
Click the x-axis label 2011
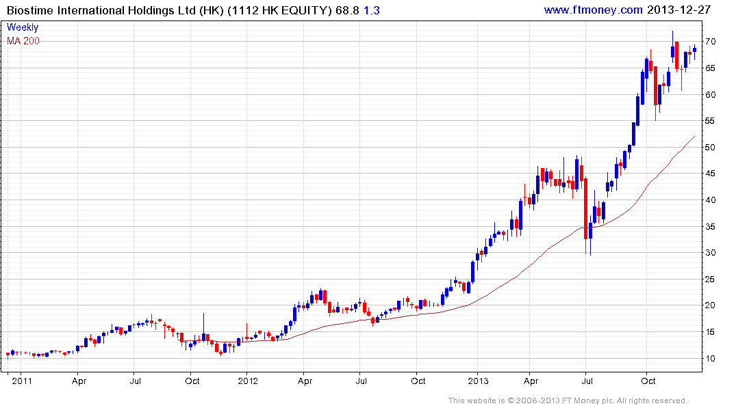click(22, 381)
